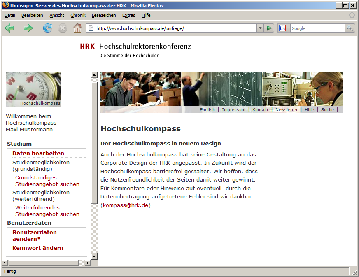This screenshot has height=277, width=359.
Task: Open the Chronik menu
Action: click(78, 15)
